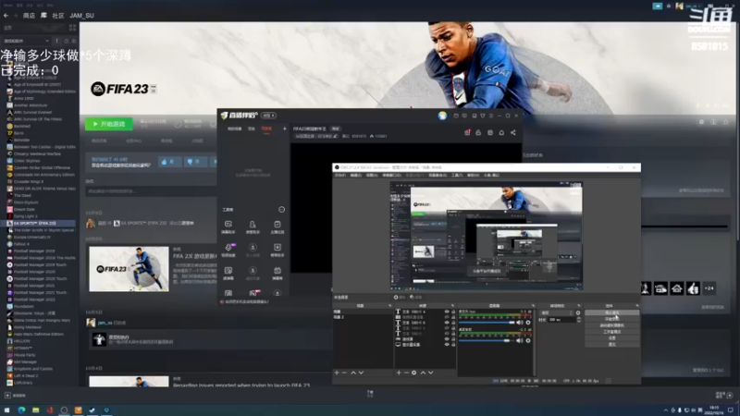Open the 工具(T) menu in OBS

[x=457, y=175]
